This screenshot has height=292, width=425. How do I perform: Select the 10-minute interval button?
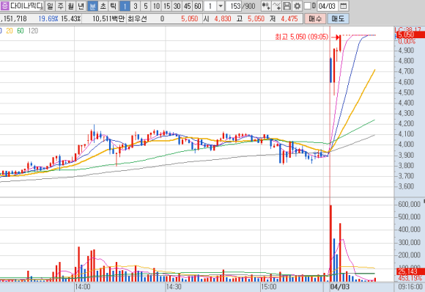[x=156, y=6]
